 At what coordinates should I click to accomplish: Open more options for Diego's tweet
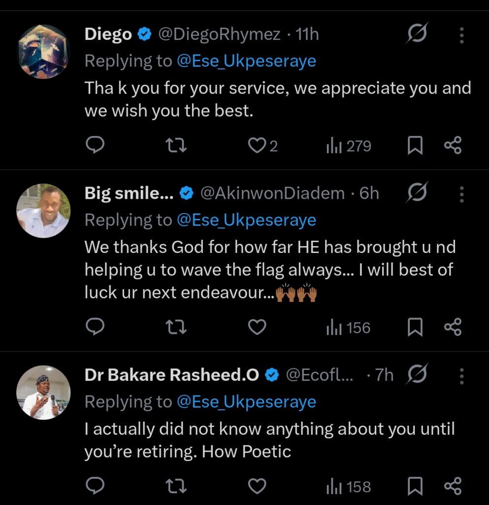(461, 35)
